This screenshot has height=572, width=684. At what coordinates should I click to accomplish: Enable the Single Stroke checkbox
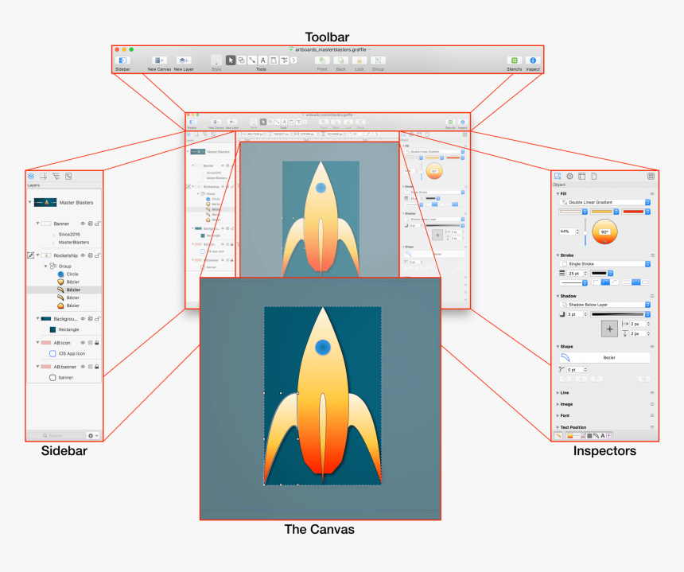click(x=565, y=264)
